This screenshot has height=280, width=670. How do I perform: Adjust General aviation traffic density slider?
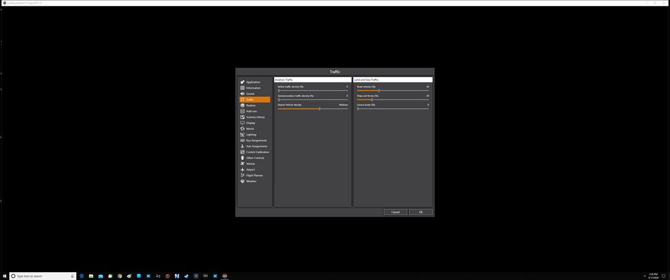pyautogui.click(x=312, y=100)
